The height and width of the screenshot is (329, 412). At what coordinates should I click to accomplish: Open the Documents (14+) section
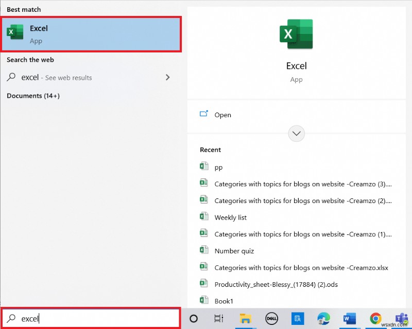[x=33, y=96]
